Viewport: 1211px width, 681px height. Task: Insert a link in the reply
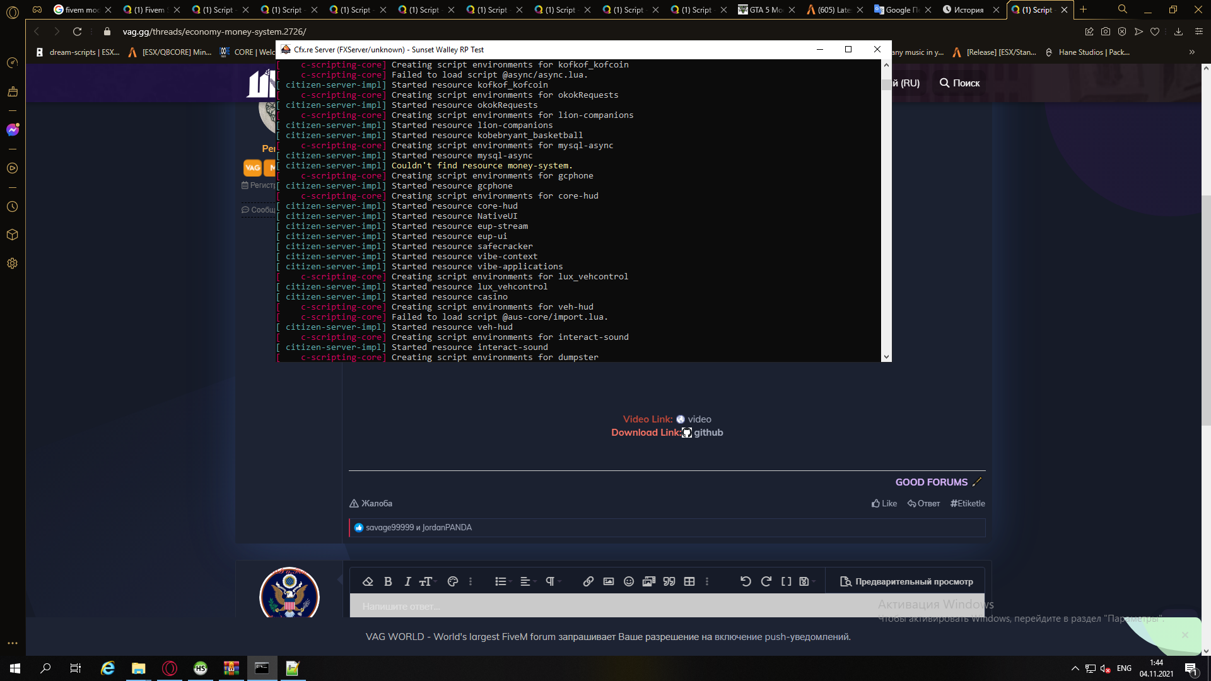point(588,581)
